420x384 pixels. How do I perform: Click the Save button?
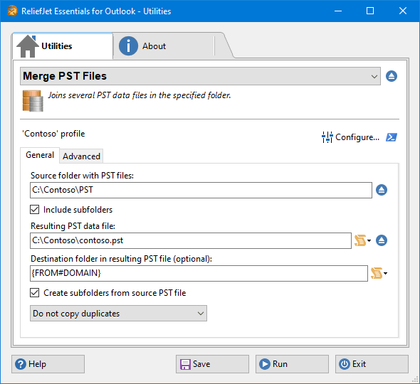[212, 364]
